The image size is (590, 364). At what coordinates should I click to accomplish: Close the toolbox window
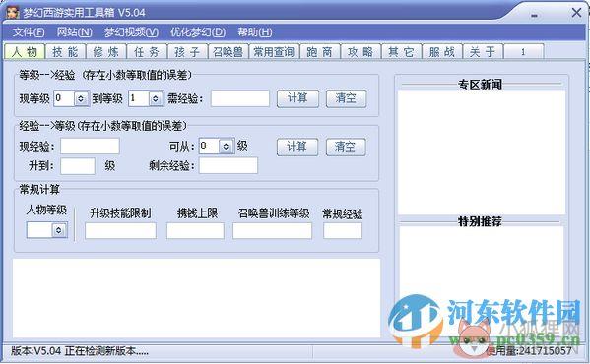[576, 13]
